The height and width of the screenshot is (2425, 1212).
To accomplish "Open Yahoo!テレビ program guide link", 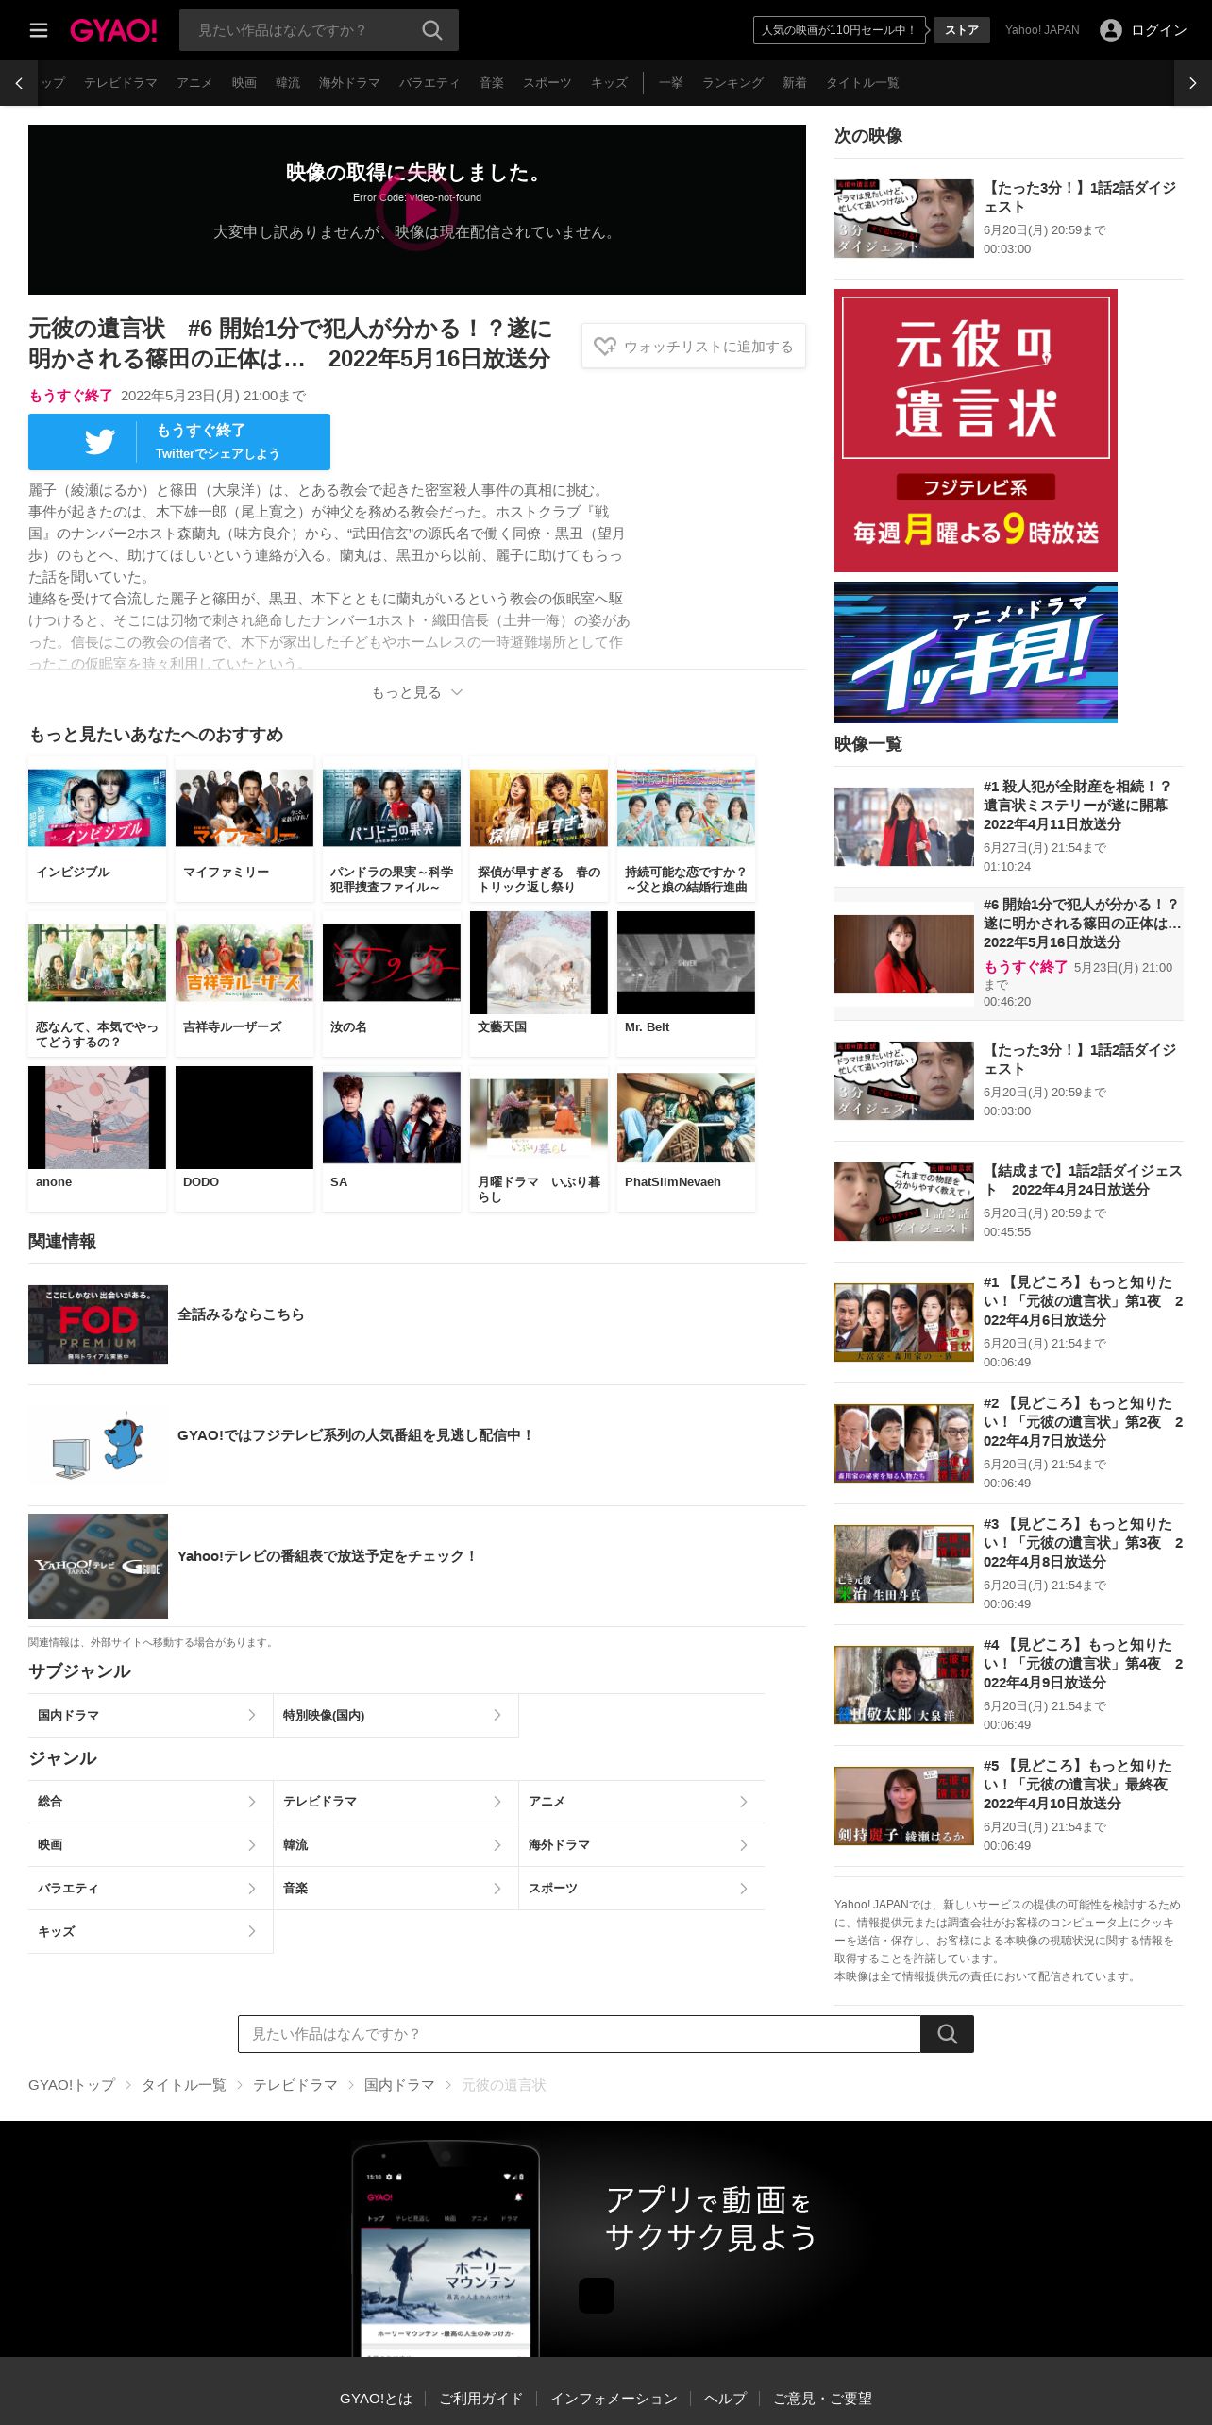I will [327, 1556].
